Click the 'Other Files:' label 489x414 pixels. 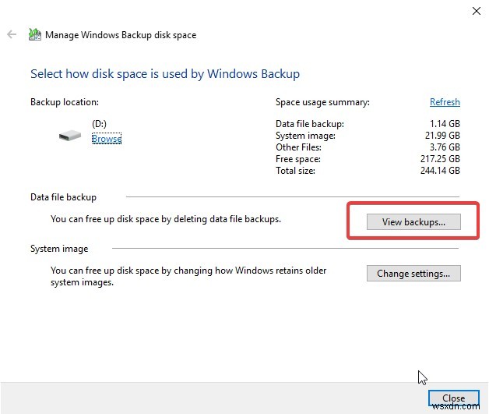[x=298, y=147]
